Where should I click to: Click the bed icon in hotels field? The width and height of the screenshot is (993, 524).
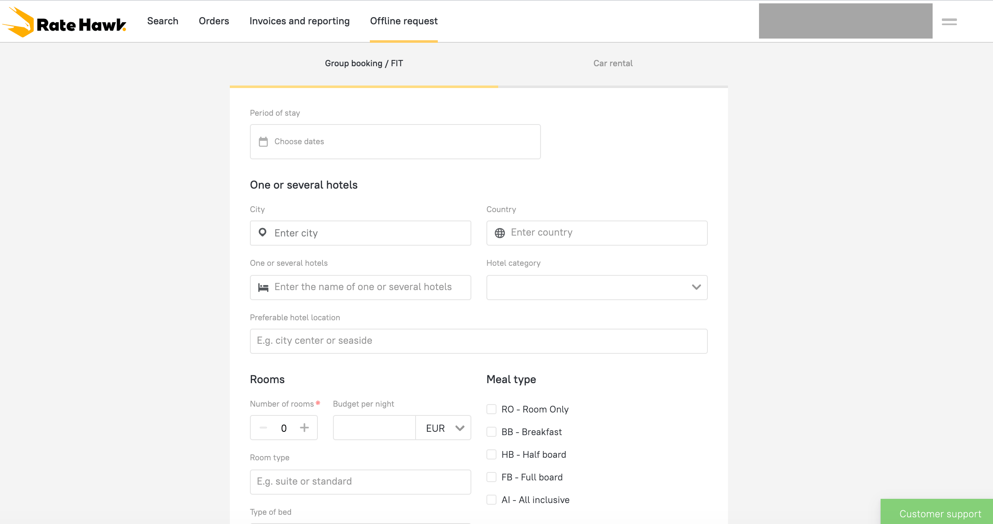click(x=263, y=288)
